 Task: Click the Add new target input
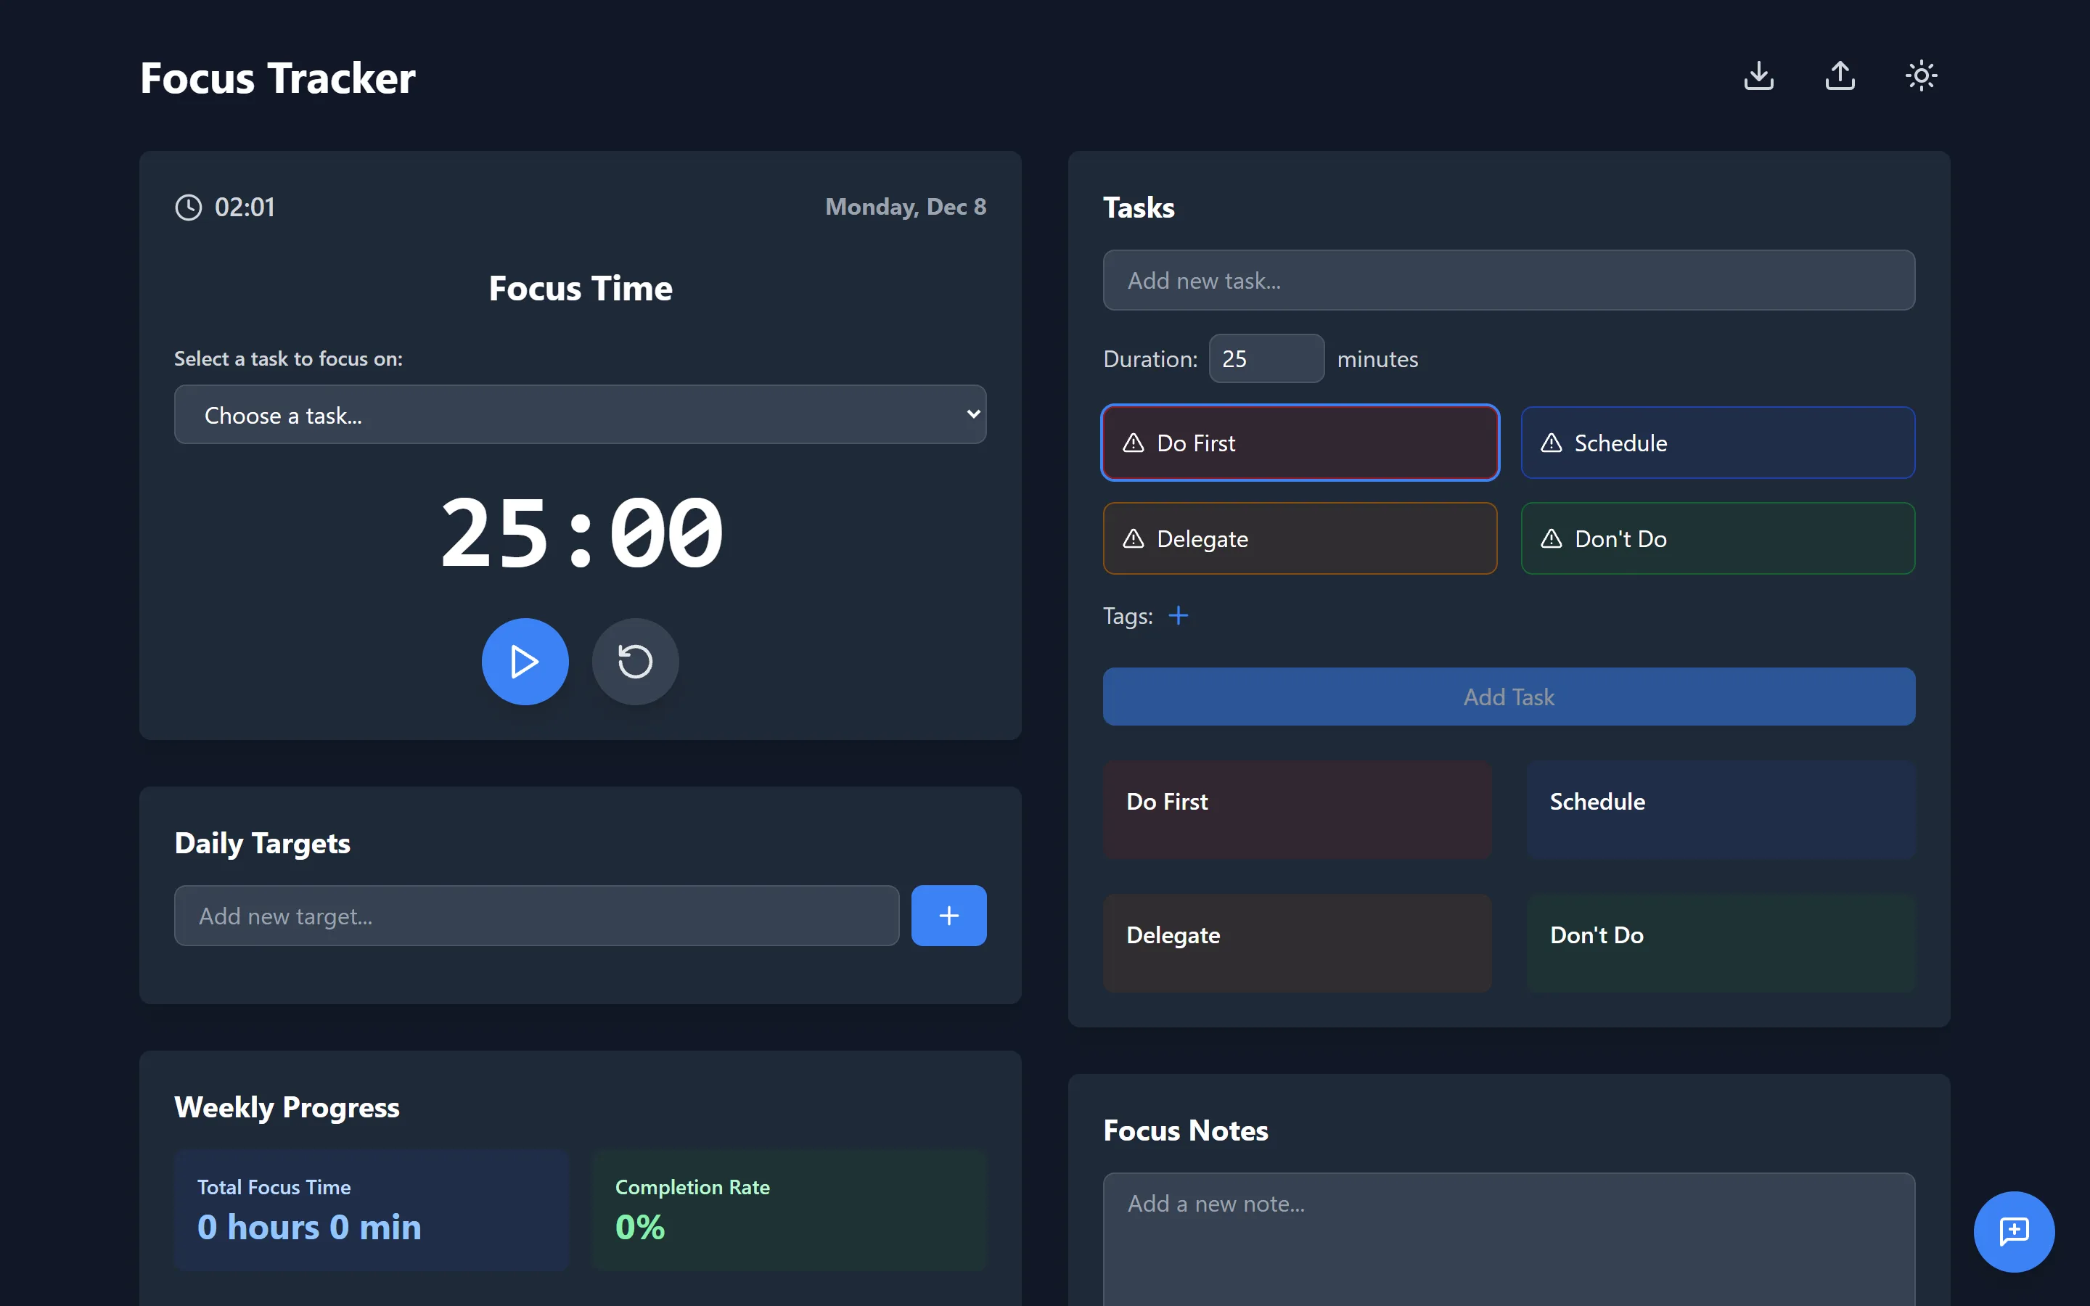pos(536,916)
